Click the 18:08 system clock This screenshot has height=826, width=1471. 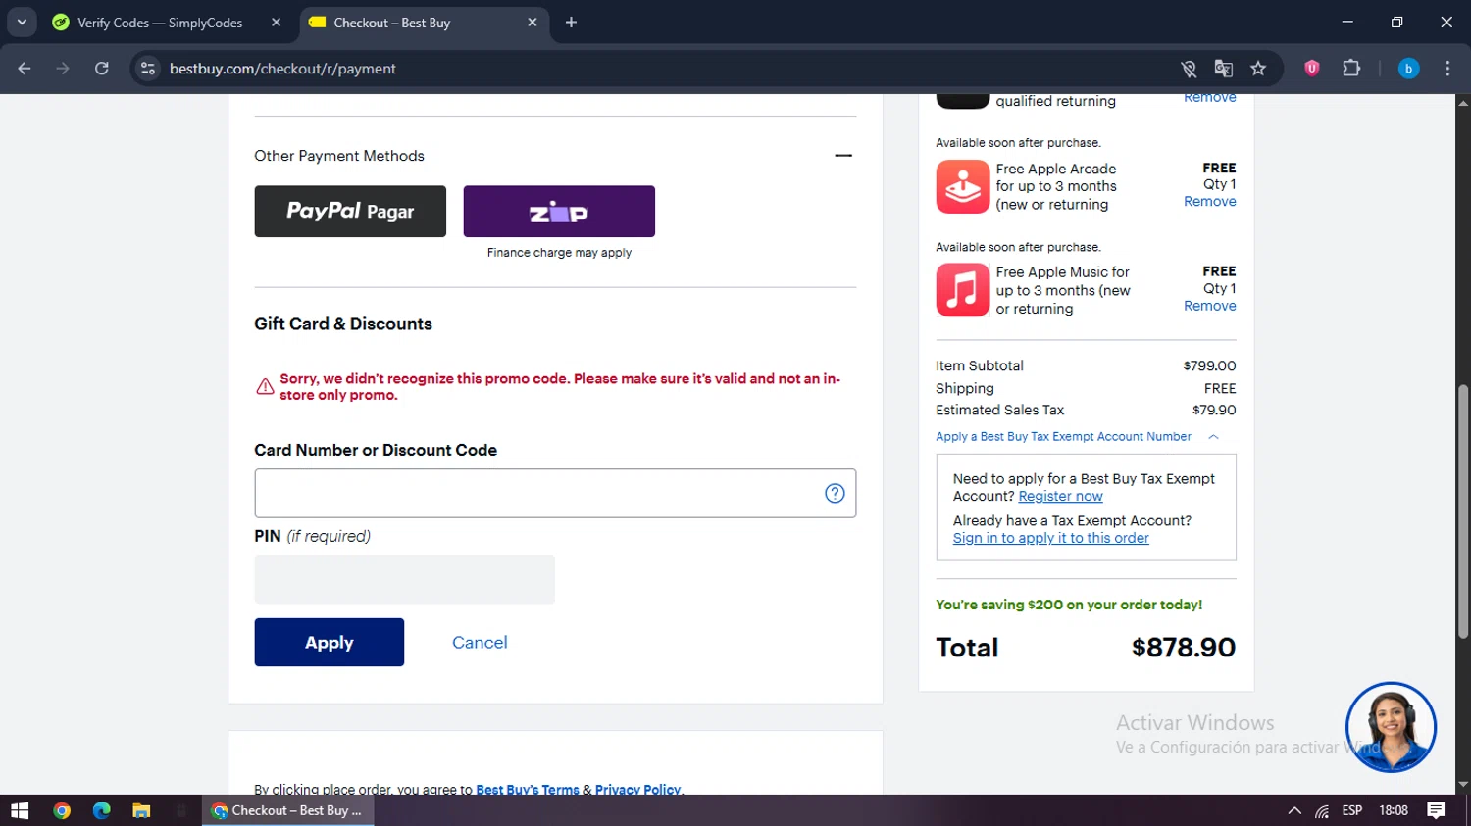tap(1394, 810)
